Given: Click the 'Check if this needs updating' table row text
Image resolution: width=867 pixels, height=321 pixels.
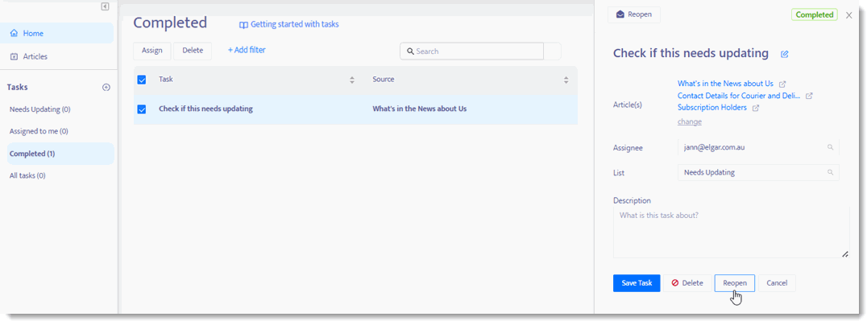Looking at the screenshot, I should (205, 109).
